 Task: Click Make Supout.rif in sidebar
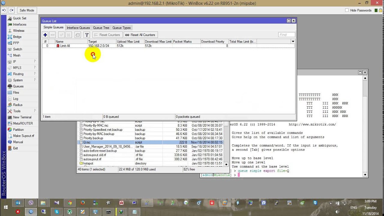point(23,136)
